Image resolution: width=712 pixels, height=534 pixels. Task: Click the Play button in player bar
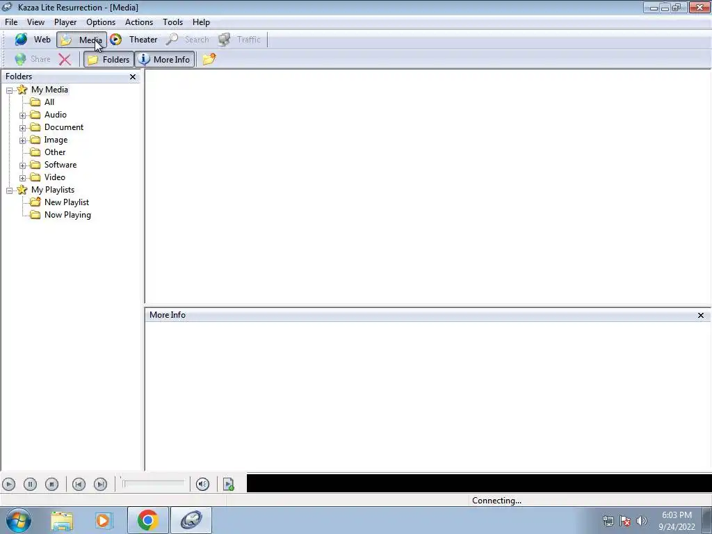tap(8, 485)
